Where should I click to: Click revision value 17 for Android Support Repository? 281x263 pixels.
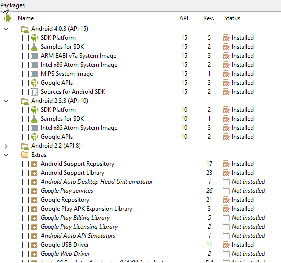tap(209, 164)
